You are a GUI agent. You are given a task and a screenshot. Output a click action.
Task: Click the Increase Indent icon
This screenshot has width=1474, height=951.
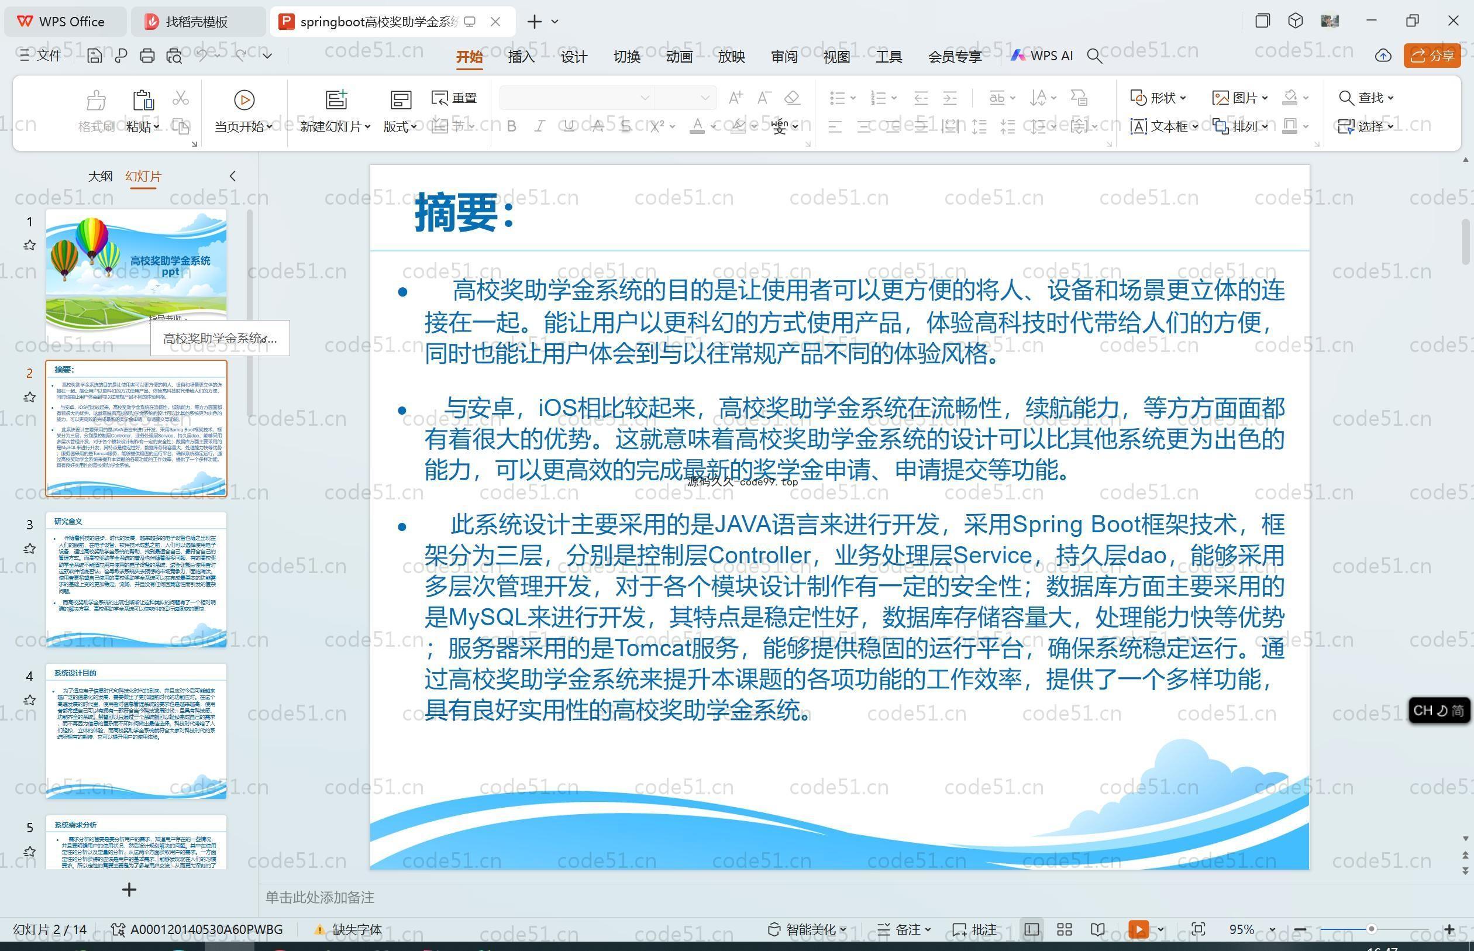click(950, 98)
